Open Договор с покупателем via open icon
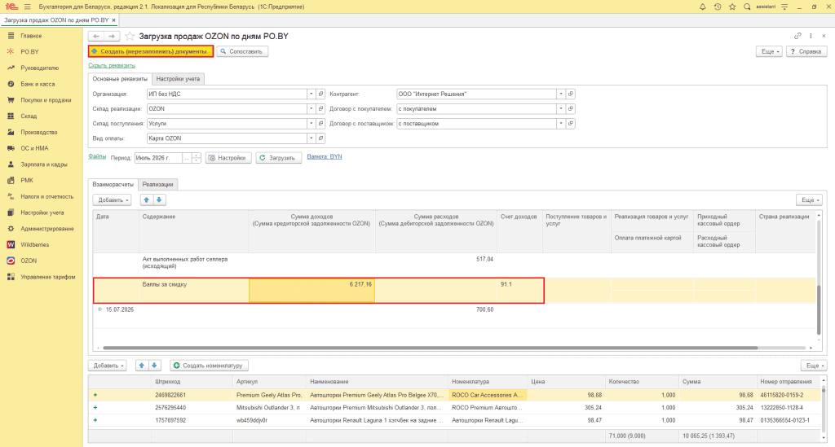This screenshot has width=835, height=447. pyautogui.click(x=570, y=109)
